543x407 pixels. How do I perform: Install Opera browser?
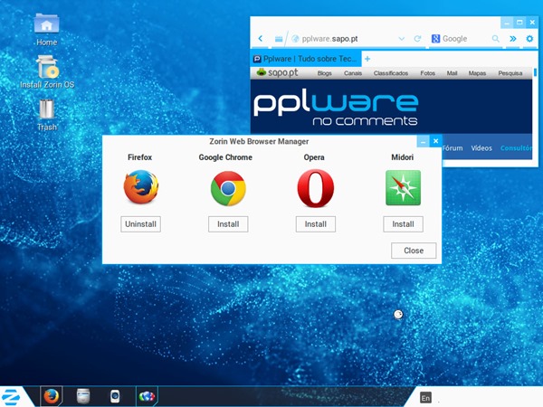pyautogui.click(x=316, y=224)
